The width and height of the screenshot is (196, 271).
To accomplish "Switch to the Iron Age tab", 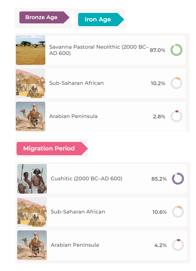I will tap(101, 20).
